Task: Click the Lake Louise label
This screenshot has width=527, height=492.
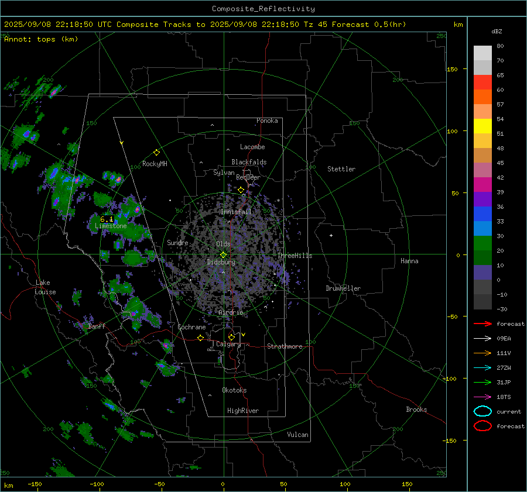Action: pyautogui.click(x=45, y=287)
